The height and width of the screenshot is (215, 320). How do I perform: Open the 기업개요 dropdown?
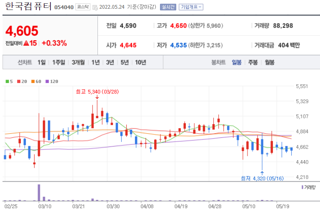[191, 7]
